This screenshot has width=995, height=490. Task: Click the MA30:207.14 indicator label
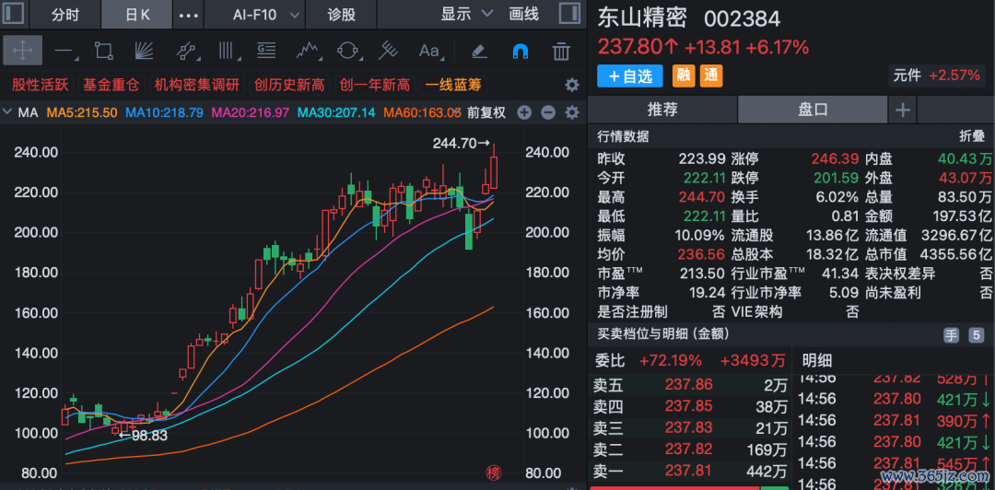[x=336, y=113]
